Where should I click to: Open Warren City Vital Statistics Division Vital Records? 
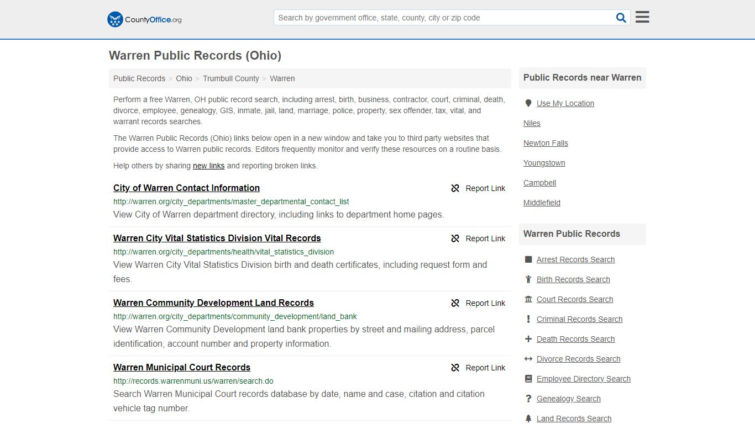[x=217, y=239]
